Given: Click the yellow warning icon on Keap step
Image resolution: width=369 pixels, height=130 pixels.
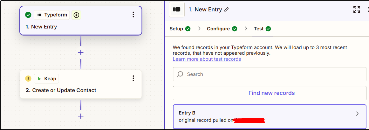Looking at the screenshot, I should (x=28, y=79).
